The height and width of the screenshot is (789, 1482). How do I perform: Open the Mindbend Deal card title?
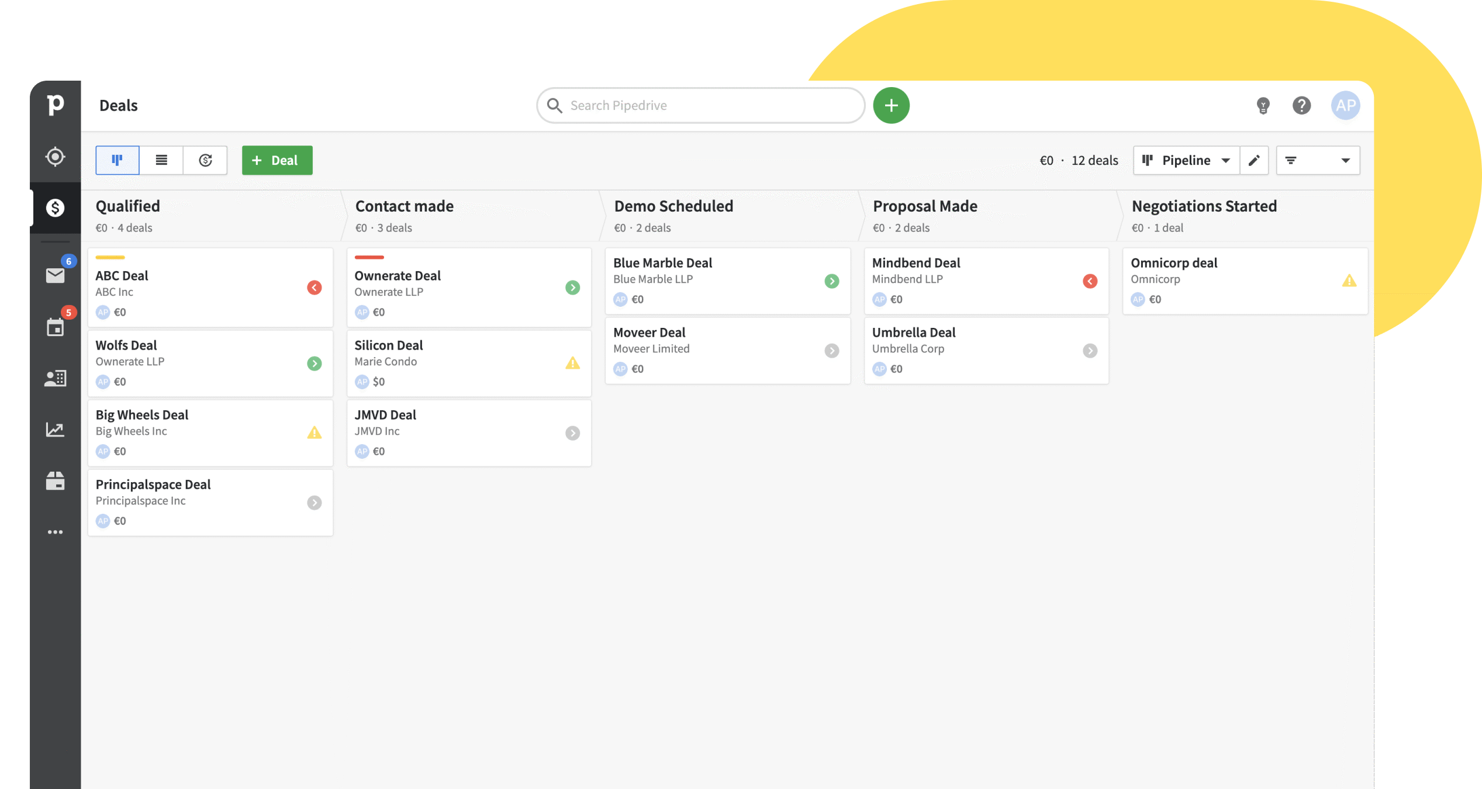[916, 262]
